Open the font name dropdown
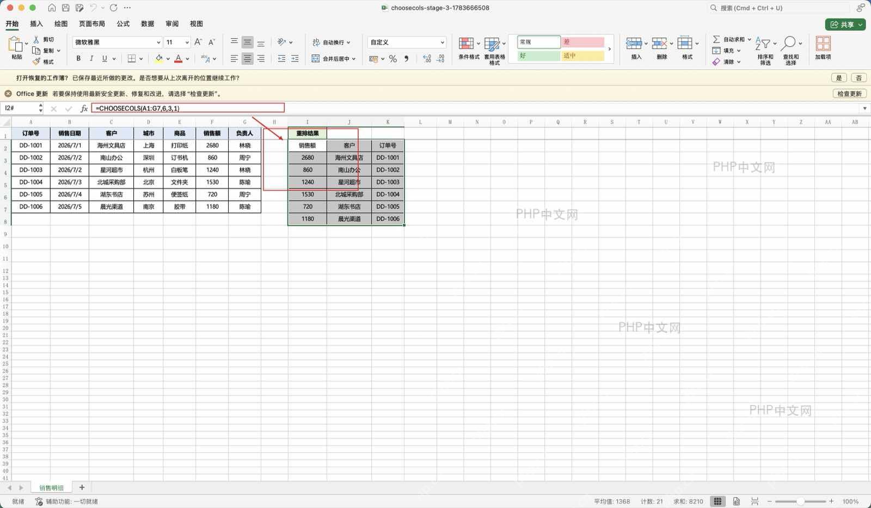871x508 pixels. point(158,42)
